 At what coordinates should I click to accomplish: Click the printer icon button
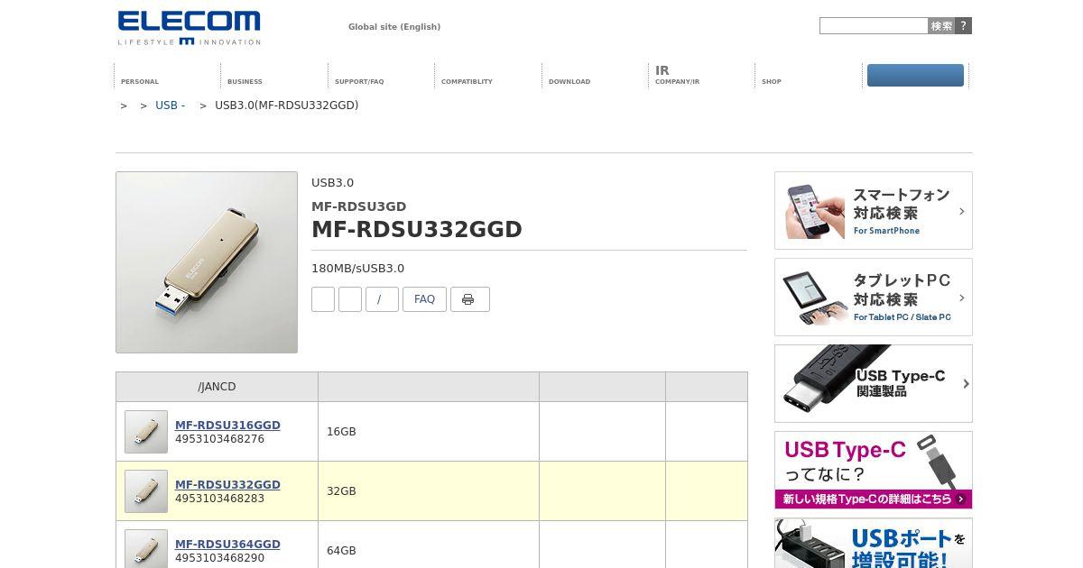click(x=470, y=299)
